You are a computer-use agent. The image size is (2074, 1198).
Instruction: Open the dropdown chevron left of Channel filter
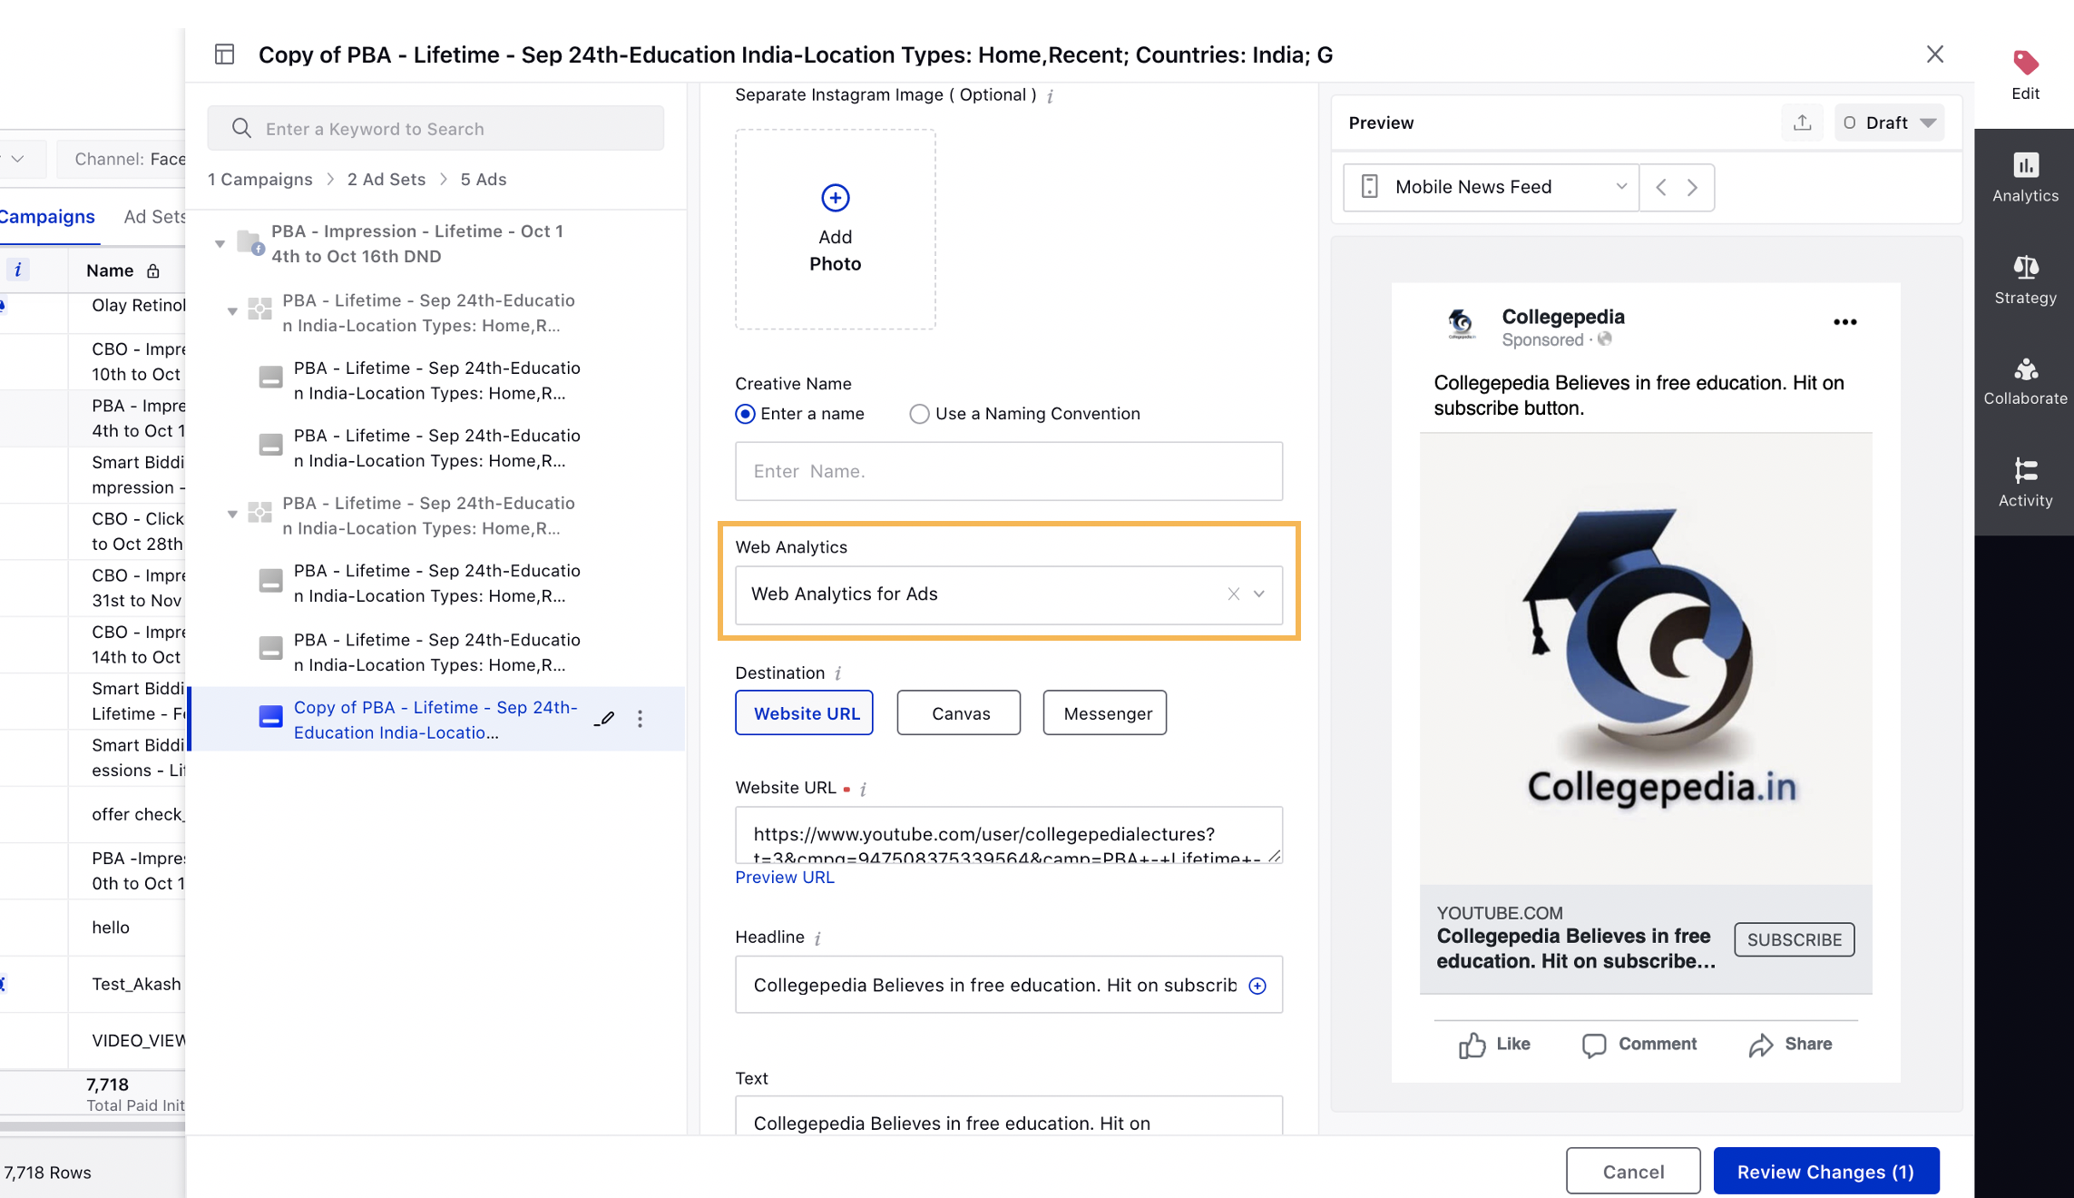[17, 159]
